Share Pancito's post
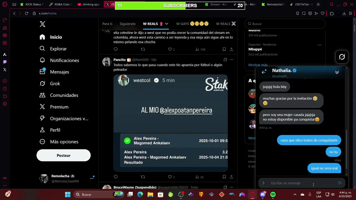 pos(231,177)
